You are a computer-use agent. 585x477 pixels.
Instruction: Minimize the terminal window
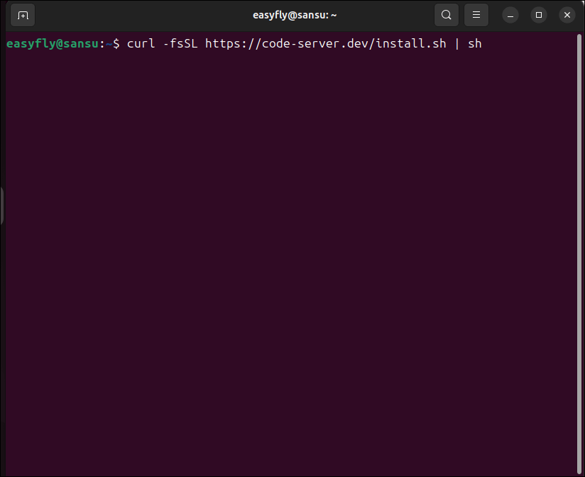tap(510, 16)
